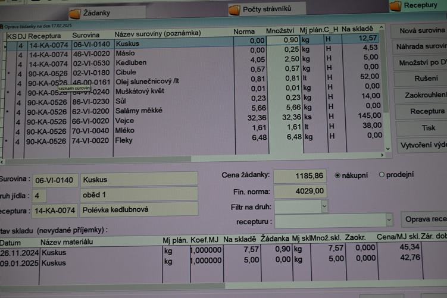Select the nákupní price radio button
Screen dimensions: 447x298
click(337, 175)
